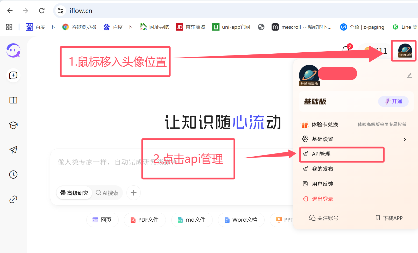418x253 pixels.
Task: Choose 退出登录 in the account menu
Action: 322,199
